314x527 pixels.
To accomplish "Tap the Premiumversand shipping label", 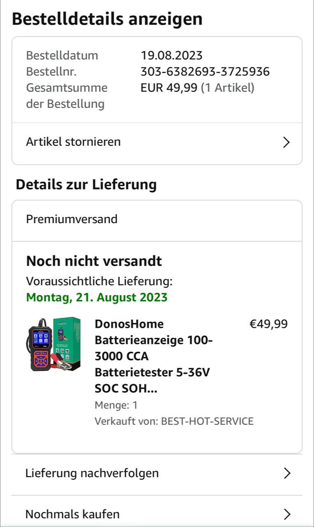I will (72, 219).
